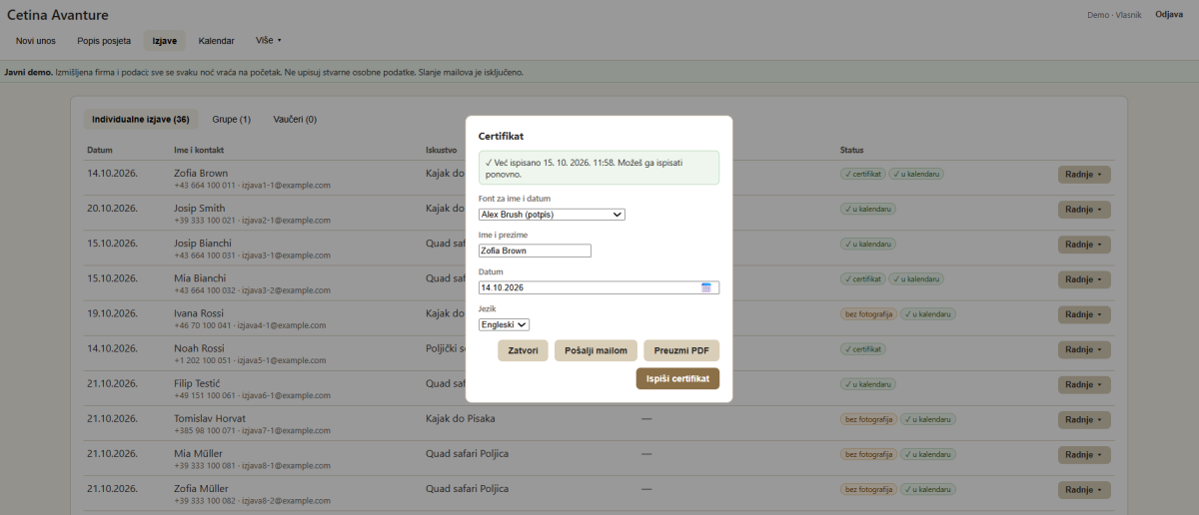Open Radnje menu for Filip Testić
Image resolution: width=1199 pixels, height=515 pixels.
coord(1084,385)
